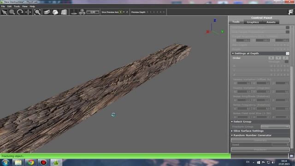
Task: Click the action center flag tray icon
Action: click(x=263, y=162)
